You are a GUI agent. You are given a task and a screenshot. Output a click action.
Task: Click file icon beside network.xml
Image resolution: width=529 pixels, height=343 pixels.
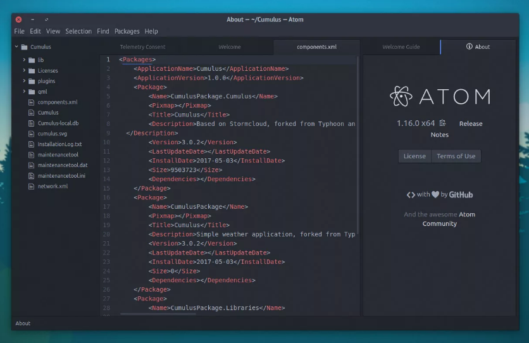pos(32,186)
